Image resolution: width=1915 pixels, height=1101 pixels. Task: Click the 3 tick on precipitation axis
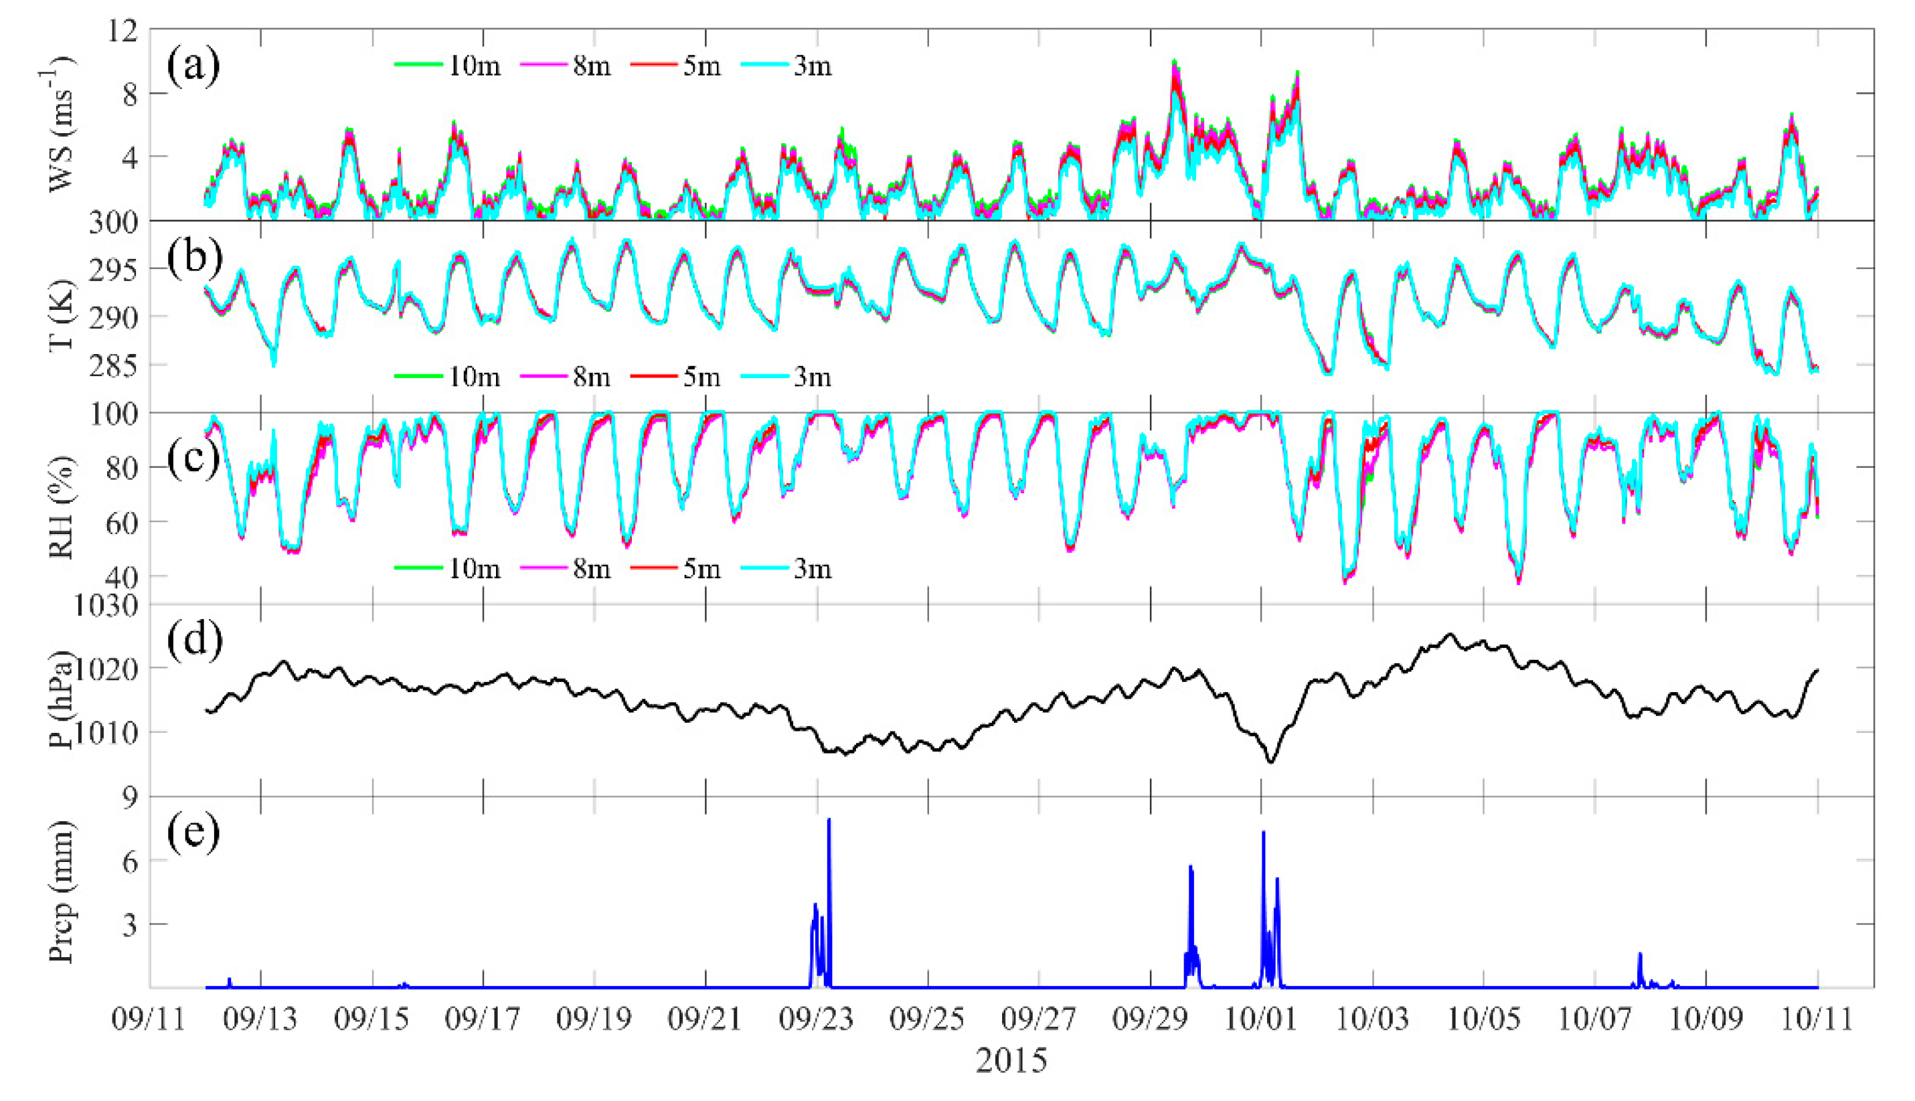pyautogui.click(x=132, y=926)
